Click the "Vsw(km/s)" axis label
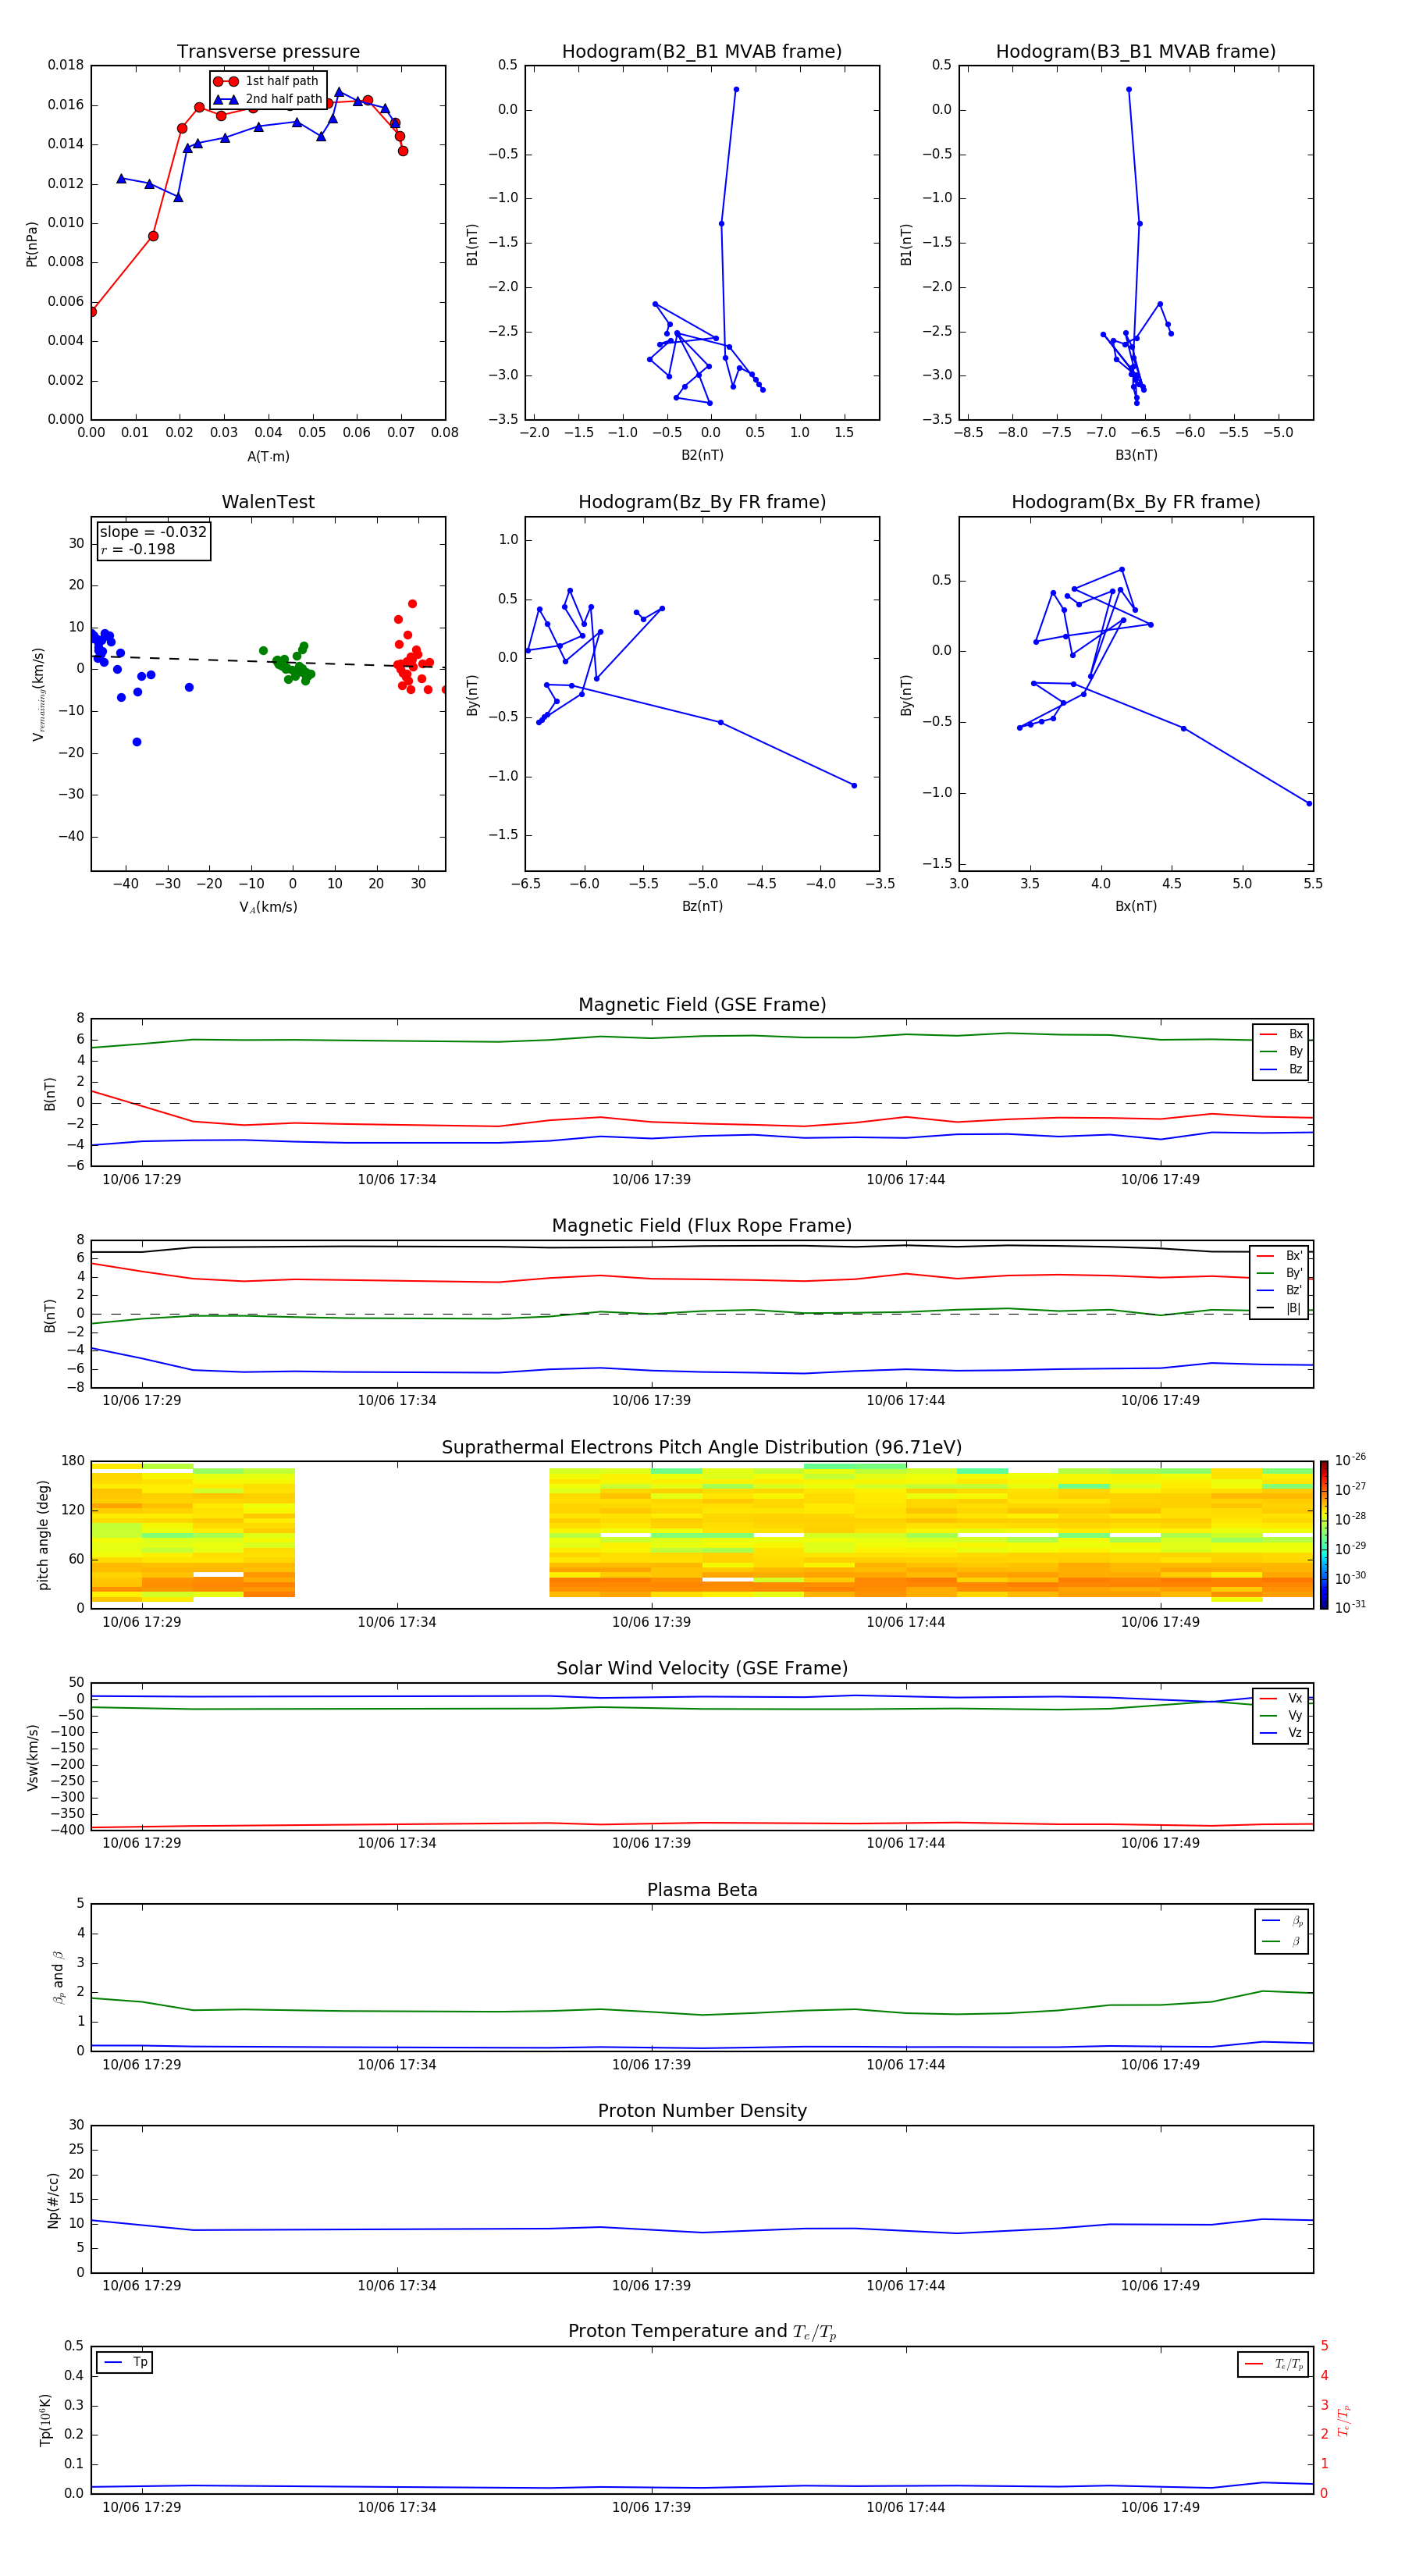Screen dimensions: 1405x2576 (x=33, y=1757)
